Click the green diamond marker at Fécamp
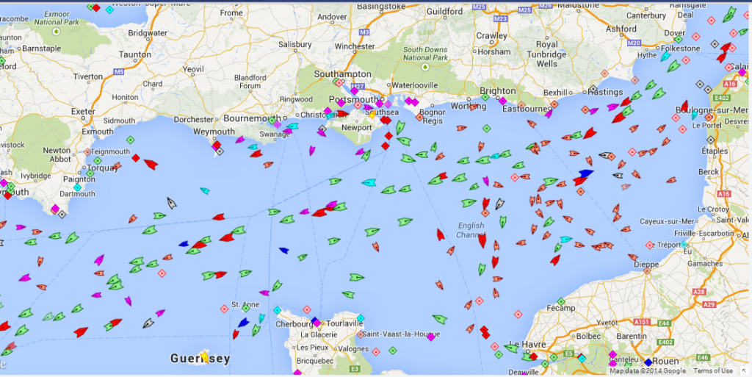752x377 pixels. 561,301
